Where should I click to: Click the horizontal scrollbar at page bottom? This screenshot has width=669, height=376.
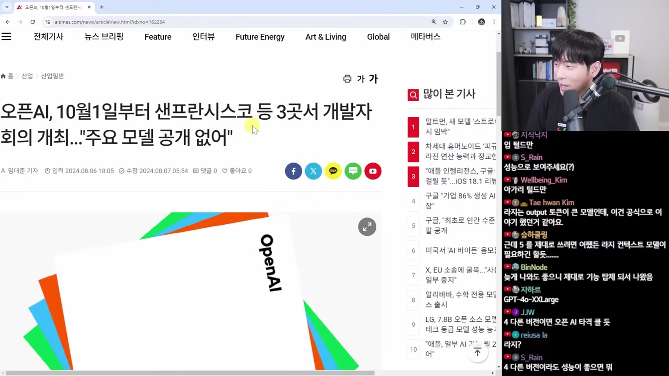[x=190, y=373]
